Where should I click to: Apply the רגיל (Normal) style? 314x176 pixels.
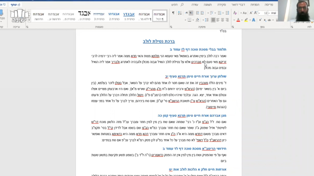coord(160,16)
